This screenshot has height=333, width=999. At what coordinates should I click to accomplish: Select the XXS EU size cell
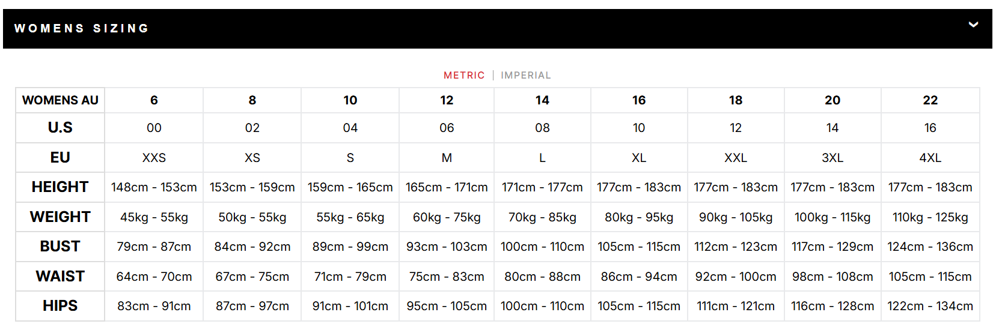154,158
